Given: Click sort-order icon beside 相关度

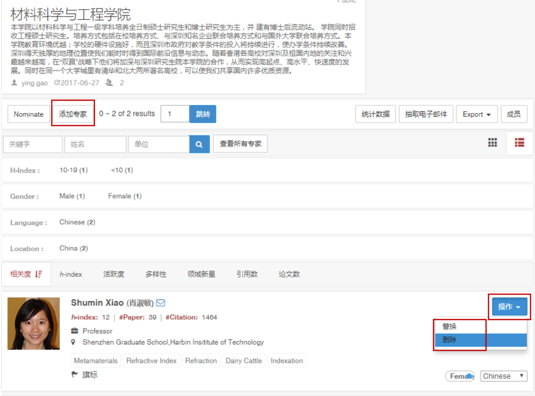Looking at the screenshot, I should pyautogui.click(x=39, y=274).
